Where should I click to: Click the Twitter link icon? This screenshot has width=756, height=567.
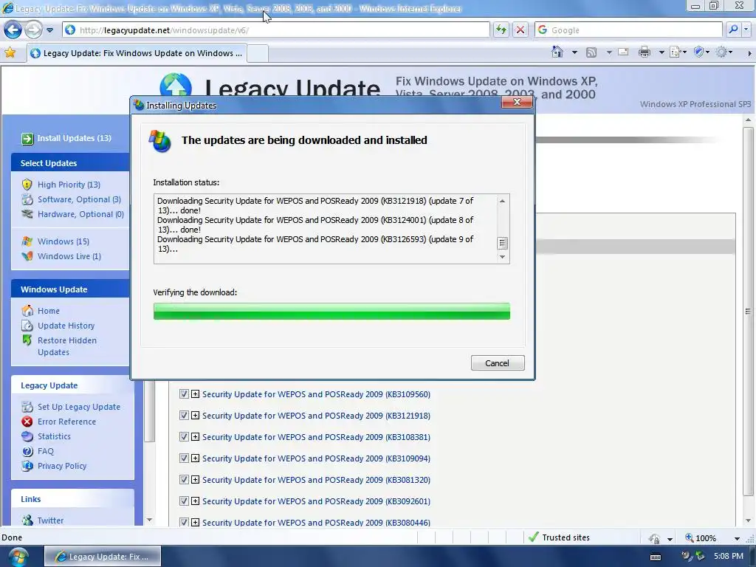pyautogui.click(x=27, y=520)
